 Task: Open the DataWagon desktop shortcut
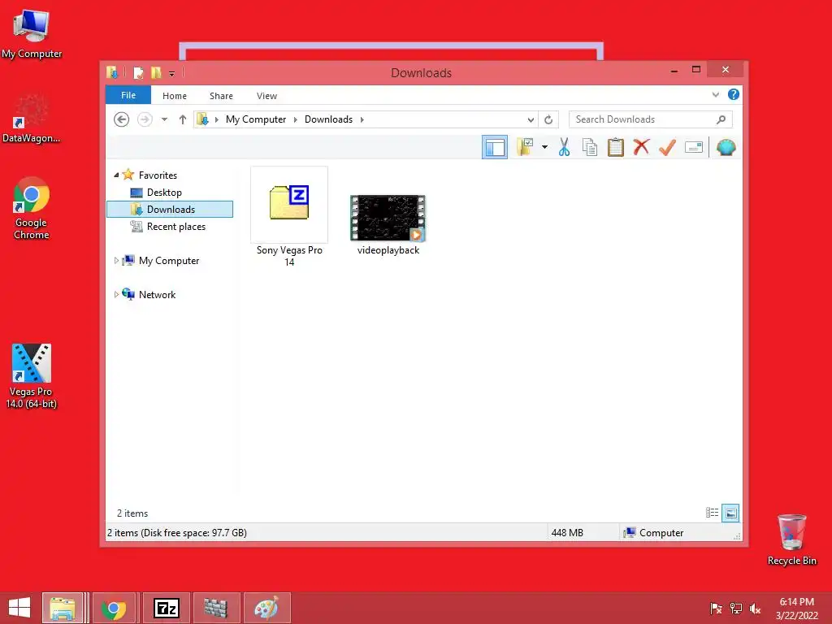[32, 119]
